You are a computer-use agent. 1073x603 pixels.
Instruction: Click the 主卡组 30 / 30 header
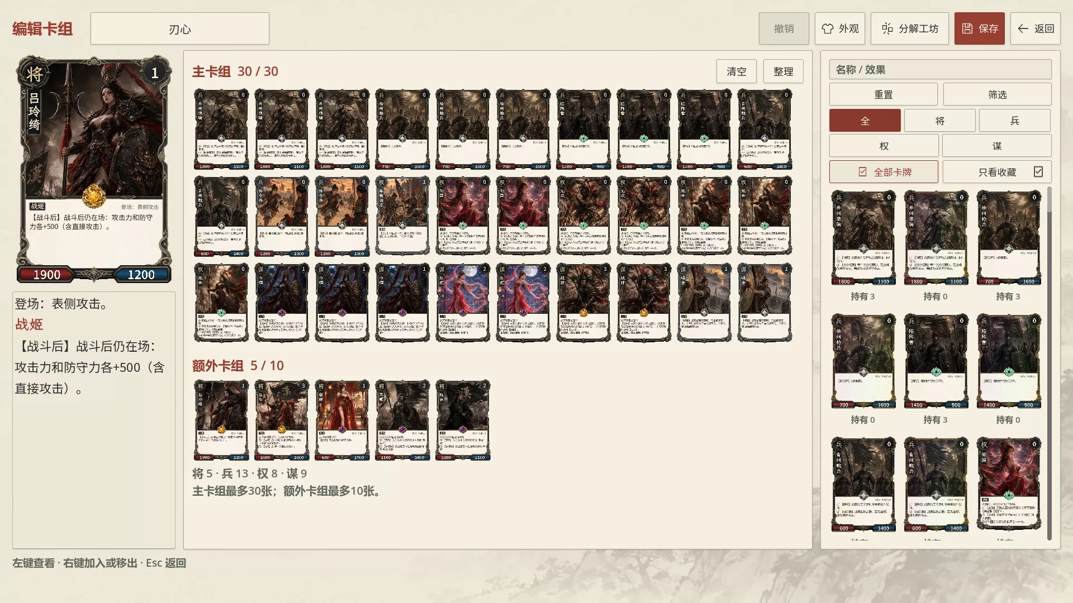pos(235,71)
